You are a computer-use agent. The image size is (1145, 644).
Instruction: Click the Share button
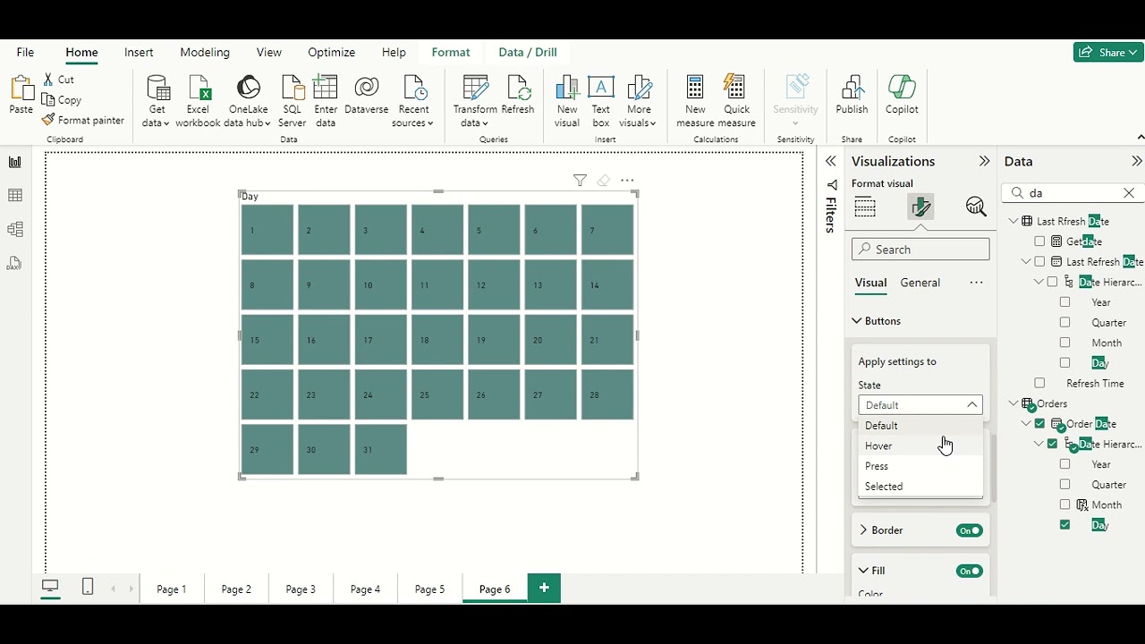pos(1108,52)
